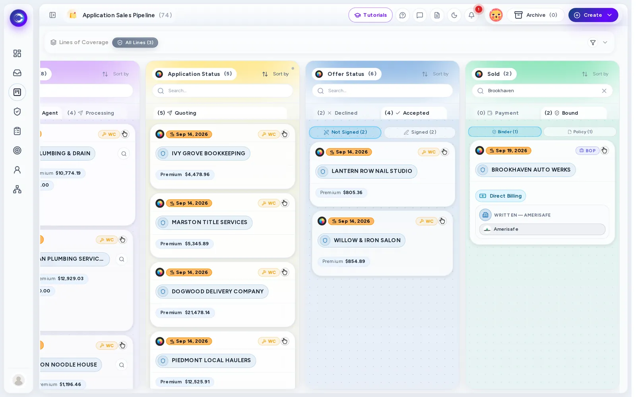
Task: Toggle the Not Signed (2) filter
Action: [345, 132]
